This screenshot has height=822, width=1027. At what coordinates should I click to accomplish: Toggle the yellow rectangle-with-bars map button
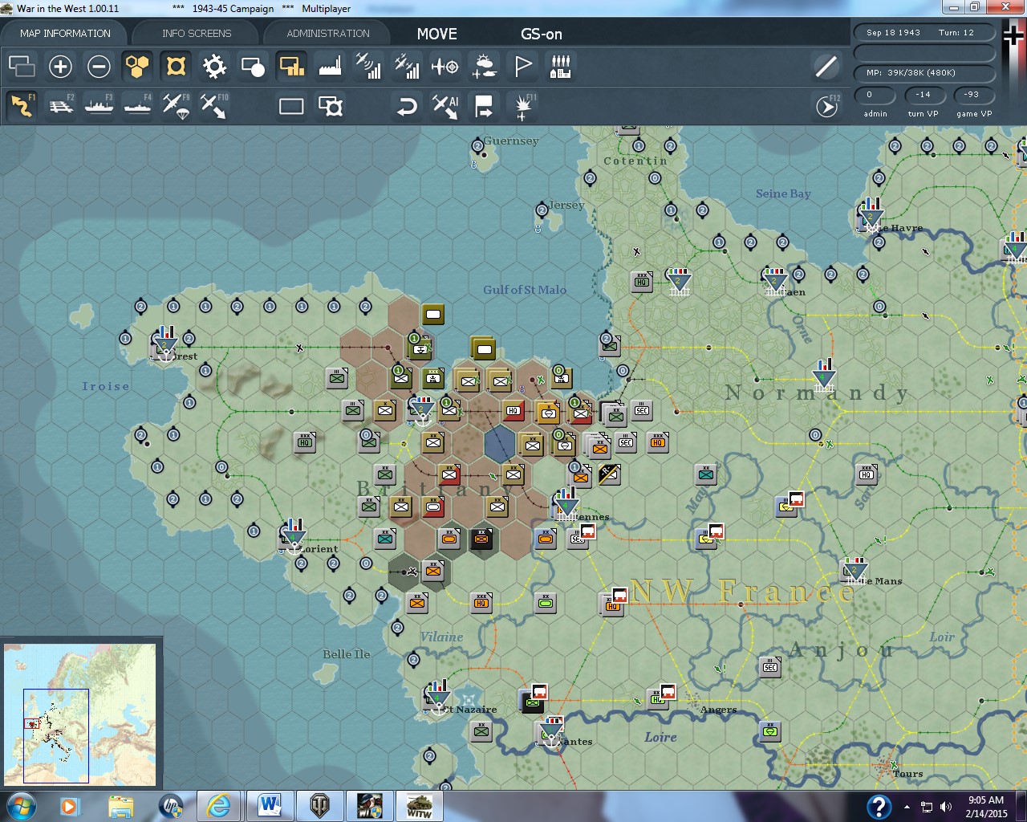291,66
